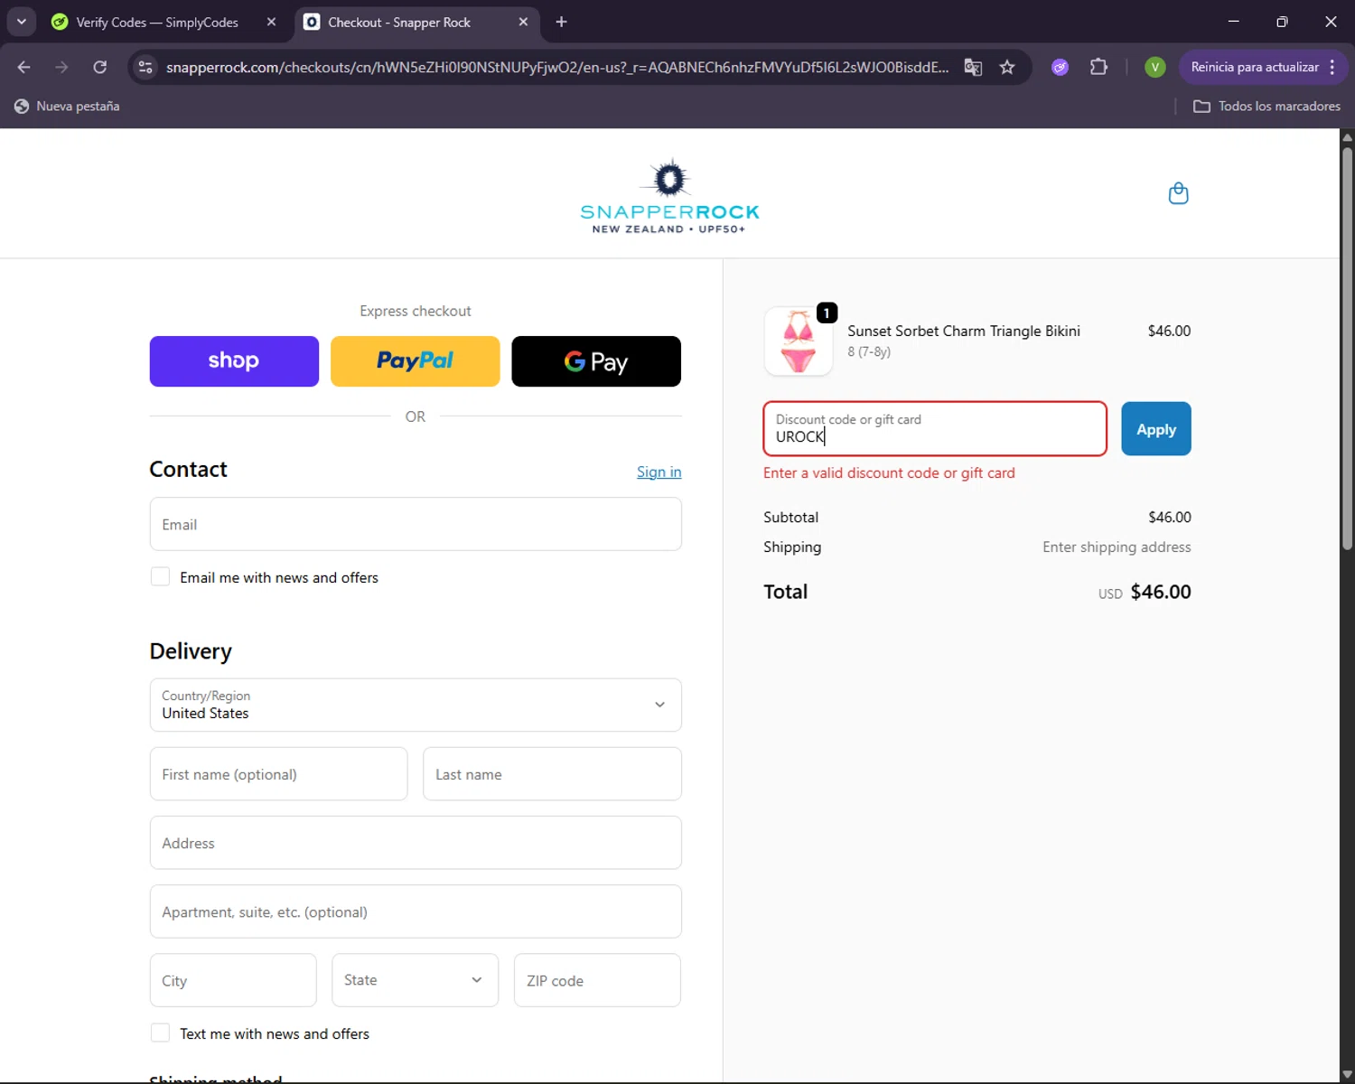Click the bikini product thumbnail

pyautogui.click(x=799, y=341)
